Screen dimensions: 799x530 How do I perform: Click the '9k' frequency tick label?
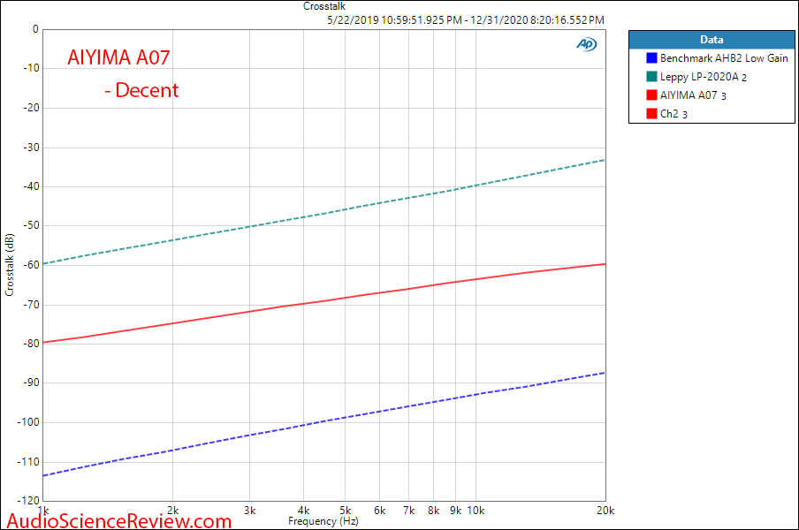pos(455,511)
